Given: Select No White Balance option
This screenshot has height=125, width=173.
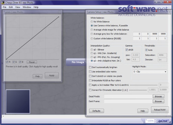Looking at the screenshot, I should coord(92,21).
